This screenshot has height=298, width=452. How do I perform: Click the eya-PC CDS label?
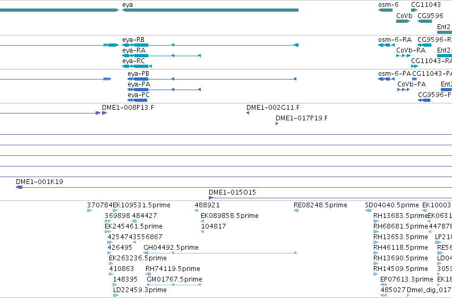click(139, 94)
